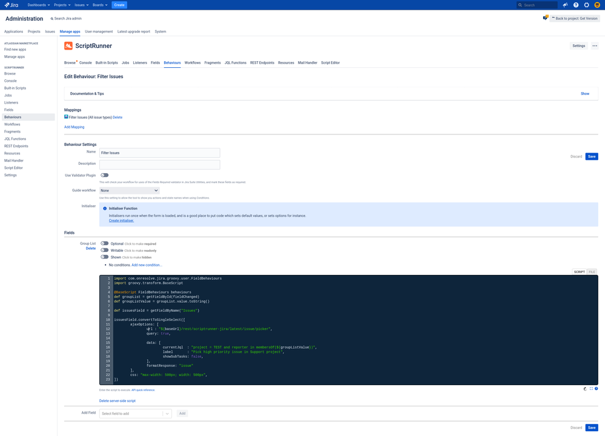Open the Select field to add dropdown

[x=134, y=413]
